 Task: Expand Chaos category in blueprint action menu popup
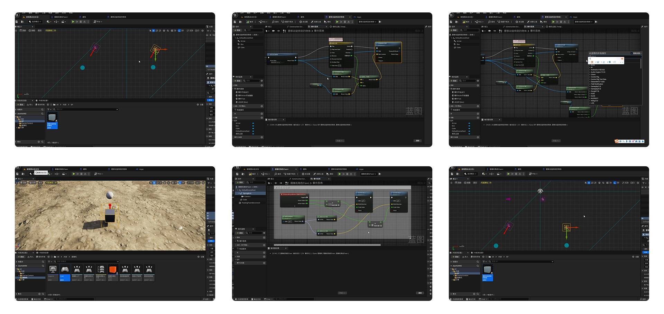[x=590, y=75]
